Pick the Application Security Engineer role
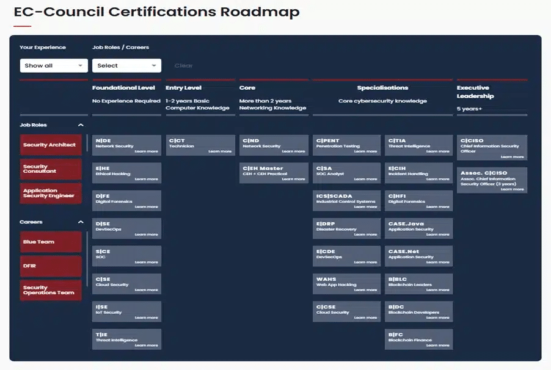 pos(51,194)
